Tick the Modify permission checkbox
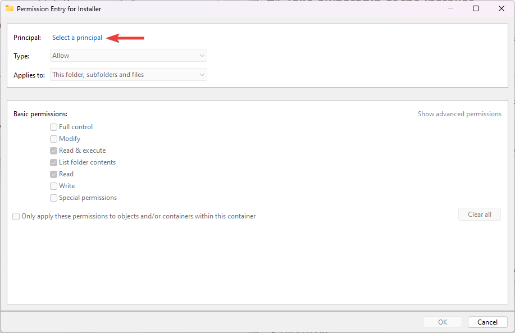 (x=53, y=139)
